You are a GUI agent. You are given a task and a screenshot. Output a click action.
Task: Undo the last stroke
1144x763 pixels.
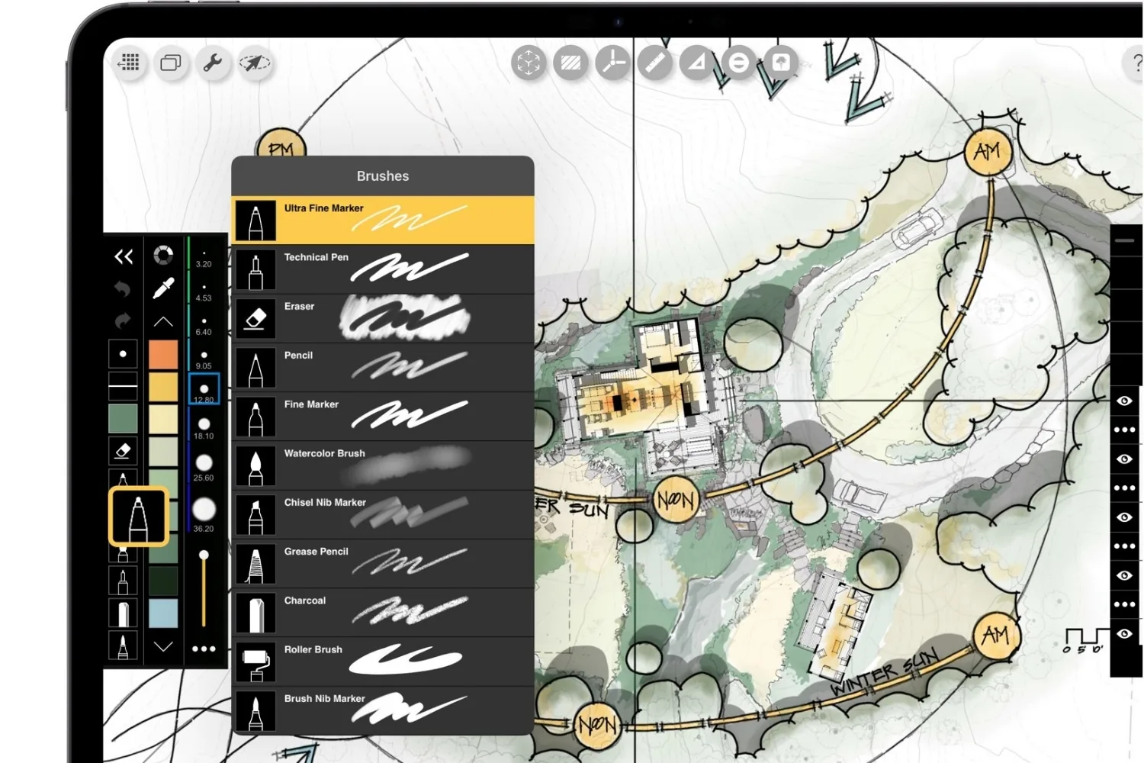click(x=123, y=289)
